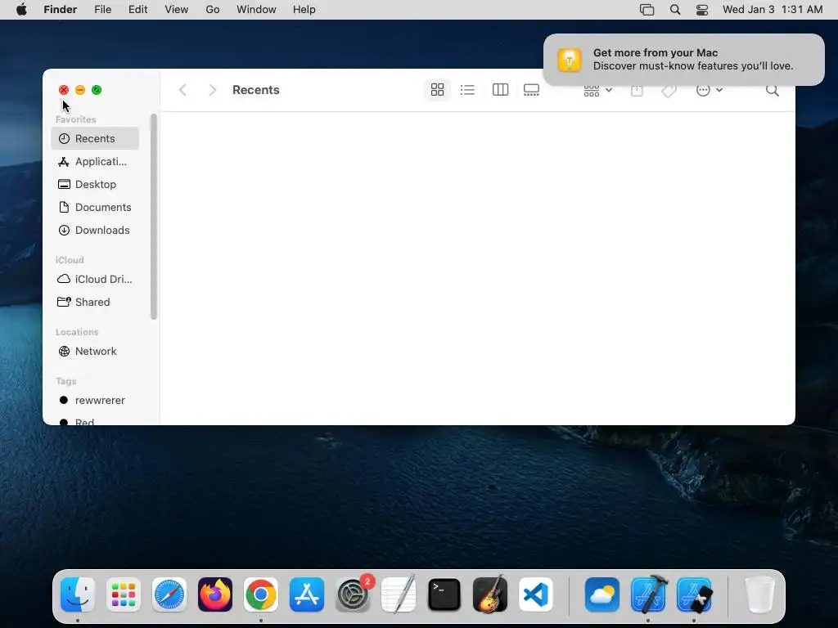838x628 pixels.
Task: Click the Tips lightbulb notification icon
Action: 570,59
